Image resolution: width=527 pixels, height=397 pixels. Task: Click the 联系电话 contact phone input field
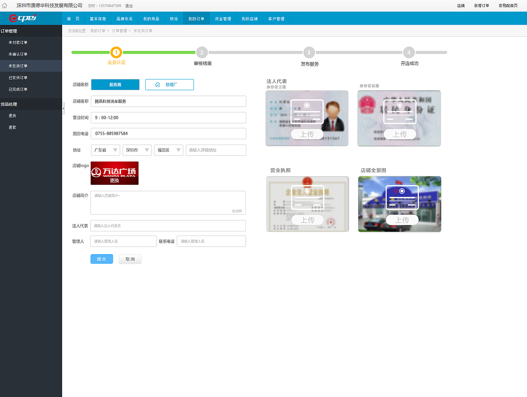[x=211, y=241]
